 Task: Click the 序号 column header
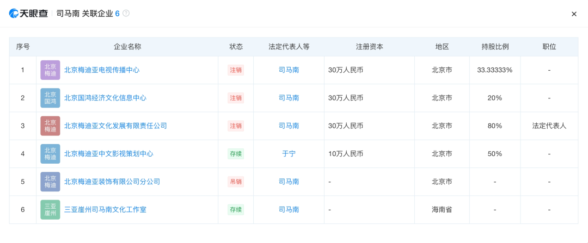point(23,47)
